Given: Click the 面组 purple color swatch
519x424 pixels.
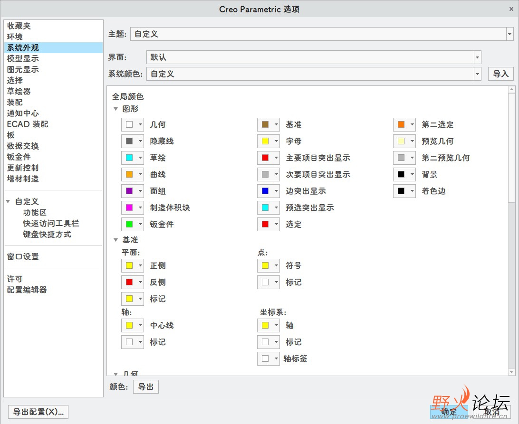Looking at the screenshot, I should pyautogui.click(x=129, y=191).
